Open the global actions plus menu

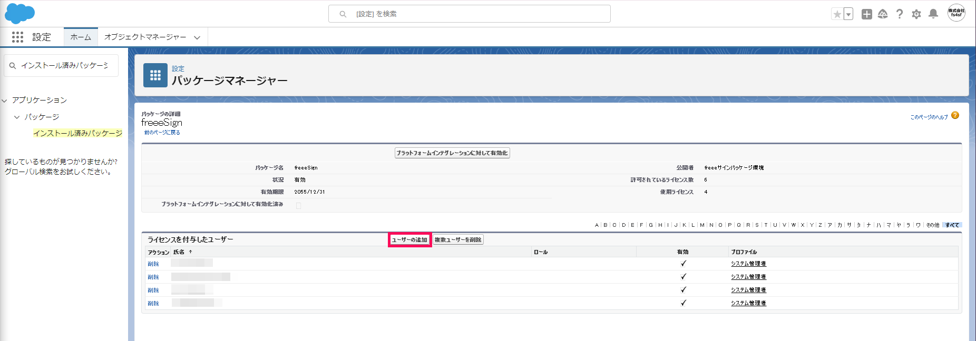tap(867, 14)
